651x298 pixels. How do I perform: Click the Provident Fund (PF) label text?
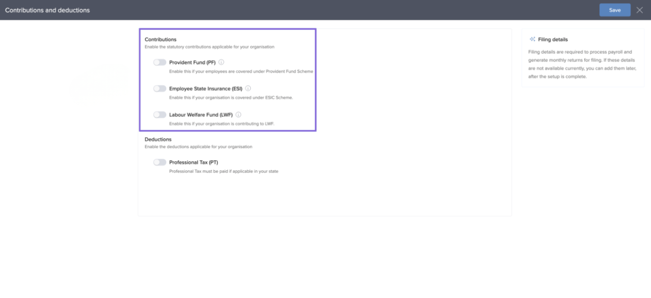(x=192, y=63)
